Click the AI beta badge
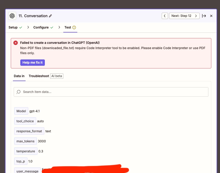This screenshot has width=220, height=173. [x=57, y=76]
